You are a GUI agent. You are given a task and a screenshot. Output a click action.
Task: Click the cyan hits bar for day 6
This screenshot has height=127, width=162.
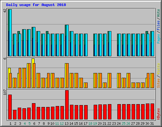click(34, 42)
